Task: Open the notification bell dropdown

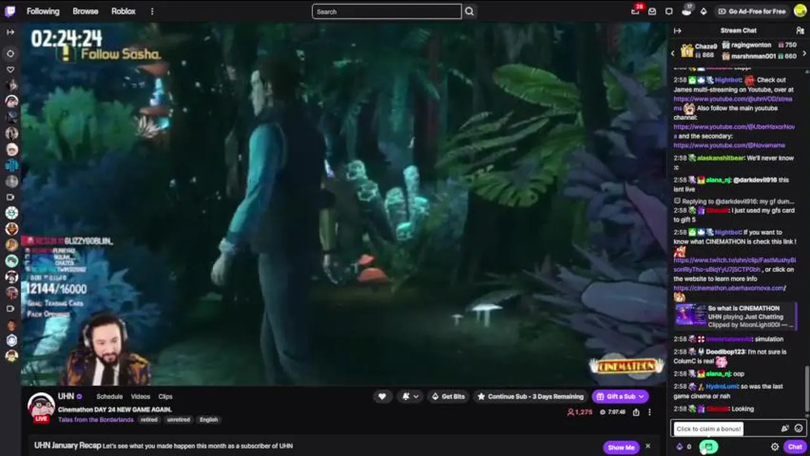Action: [410, 396]
